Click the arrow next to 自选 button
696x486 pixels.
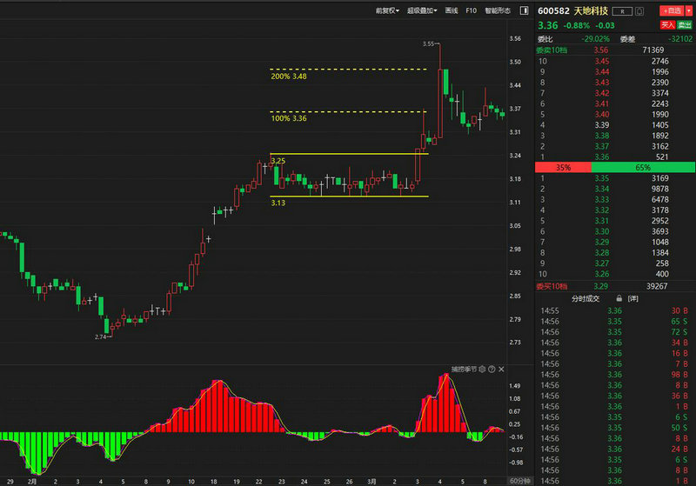(689, 10)
